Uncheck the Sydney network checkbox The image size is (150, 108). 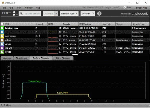2,40
